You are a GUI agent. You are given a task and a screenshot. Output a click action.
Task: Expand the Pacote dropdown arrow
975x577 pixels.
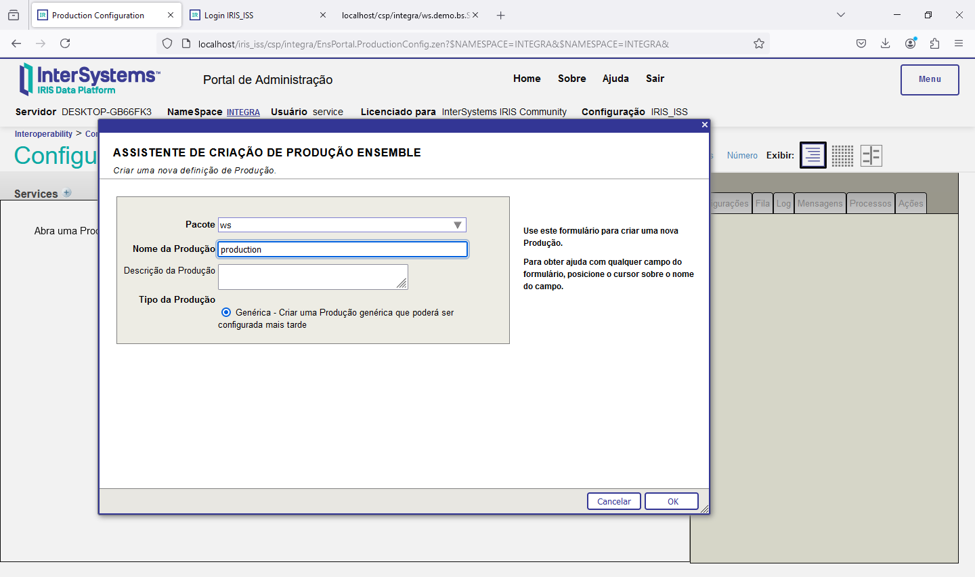458,225
